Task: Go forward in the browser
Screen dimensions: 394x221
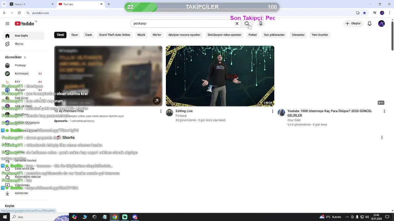Action: tap(12, 13)
